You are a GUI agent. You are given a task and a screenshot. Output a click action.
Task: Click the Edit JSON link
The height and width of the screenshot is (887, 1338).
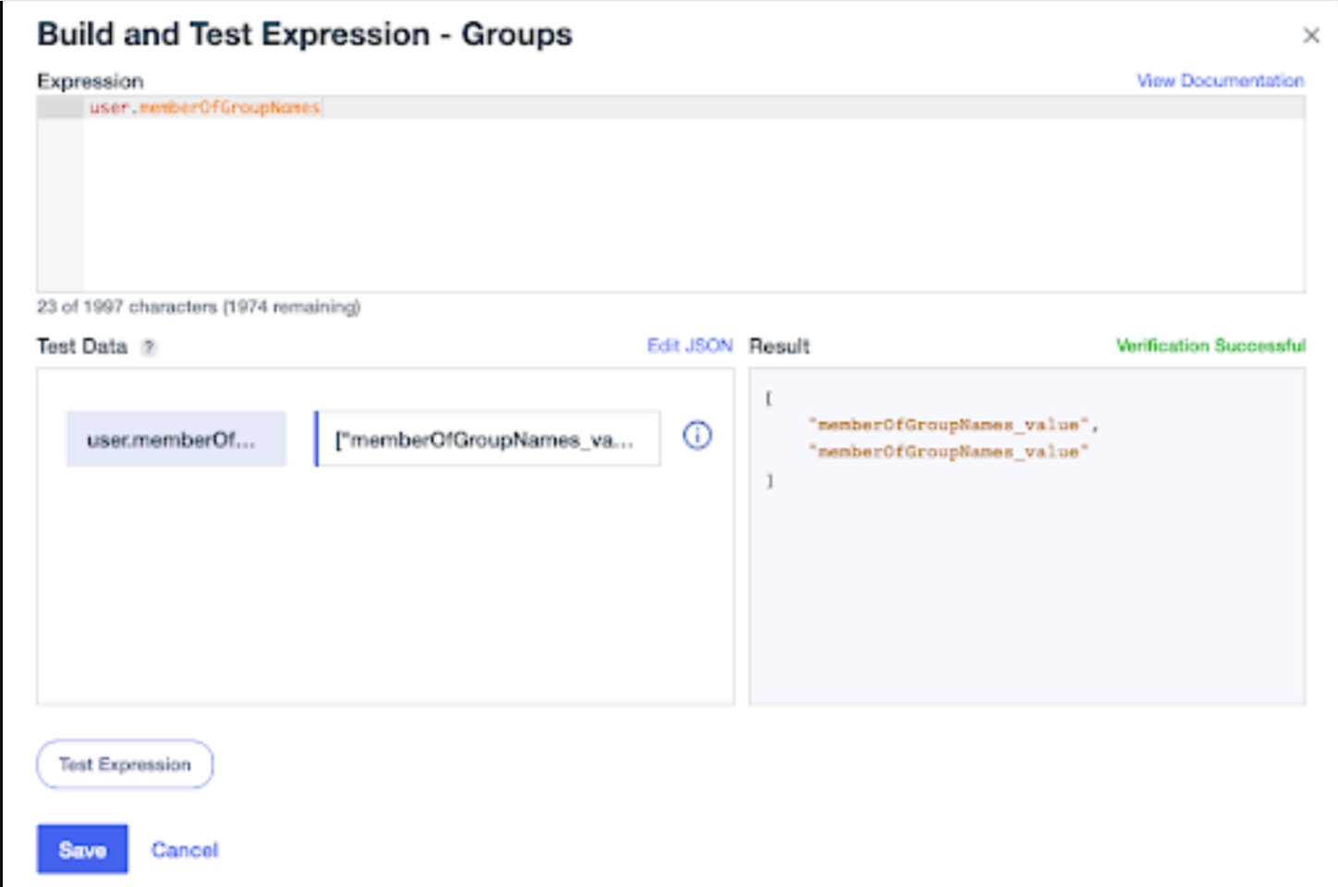(689, 346)
